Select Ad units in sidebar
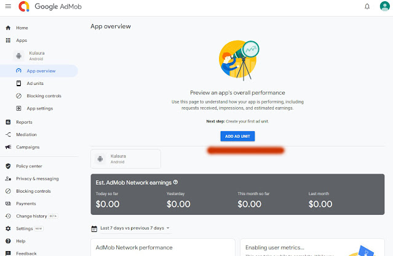393x256 pixels. click(34, 83)
